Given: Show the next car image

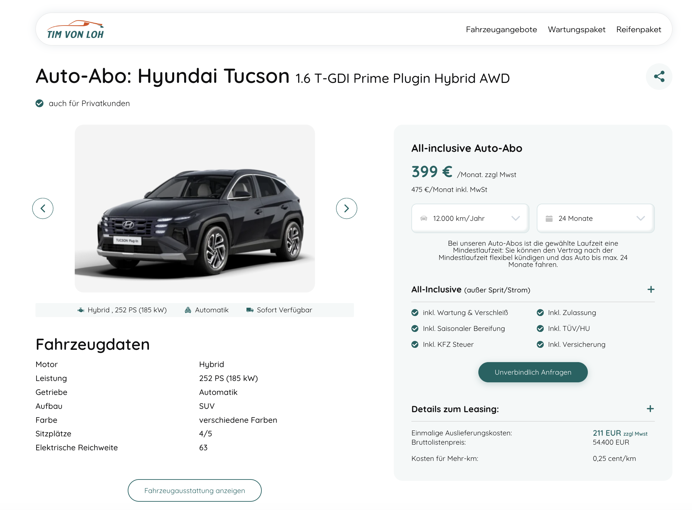Looking at the screenshot, I should pos(346,208).
